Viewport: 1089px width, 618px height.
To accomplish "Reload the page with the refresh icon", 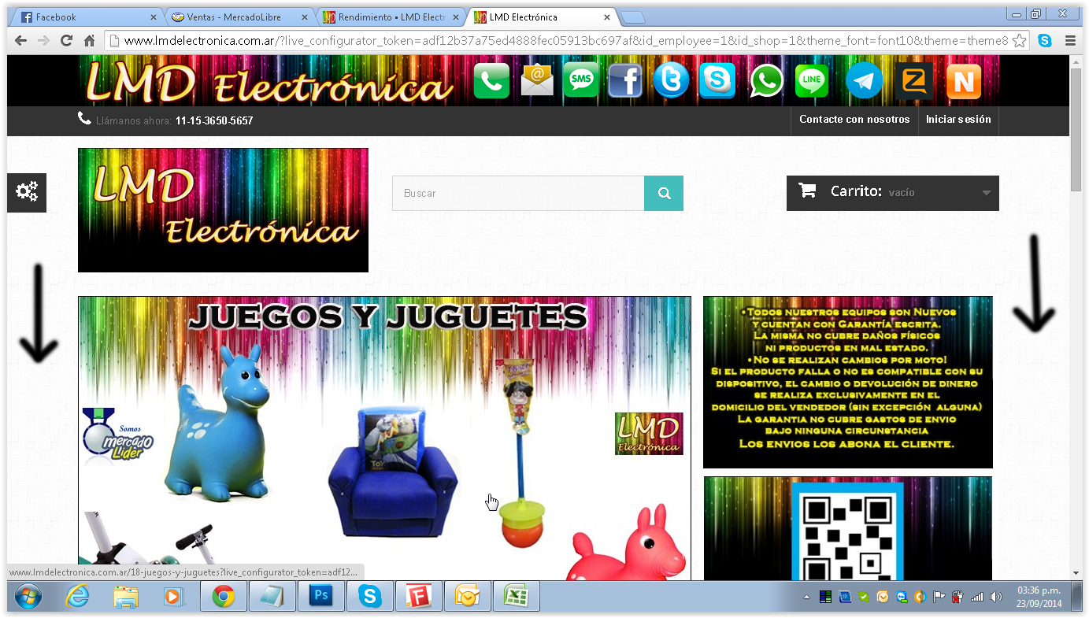I will [x=66, y=41].
